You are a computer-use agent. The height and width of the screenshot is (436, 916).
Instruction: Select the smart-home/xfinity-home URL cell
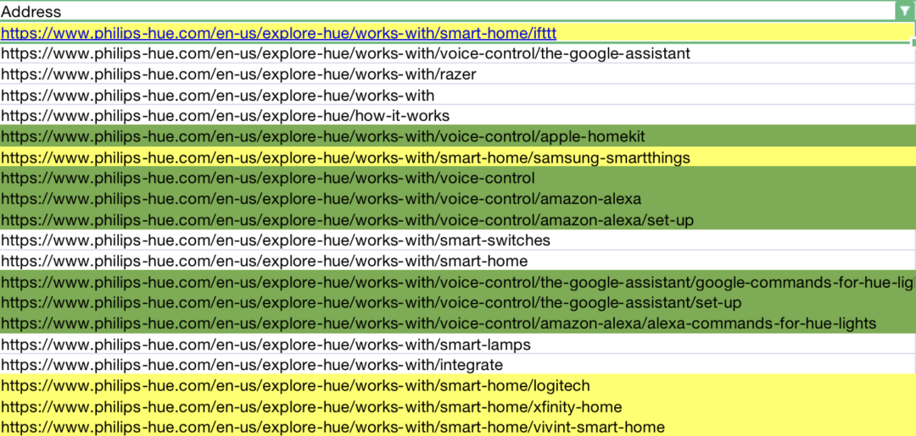click(458, 407)
